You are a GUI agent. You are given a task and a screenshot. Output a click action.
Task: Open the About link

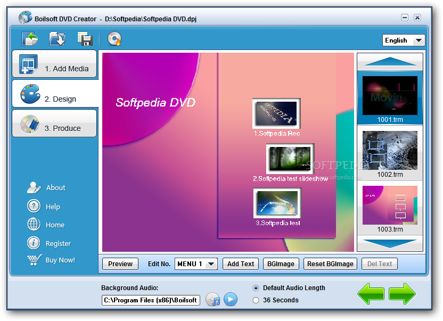pos(56,187)
